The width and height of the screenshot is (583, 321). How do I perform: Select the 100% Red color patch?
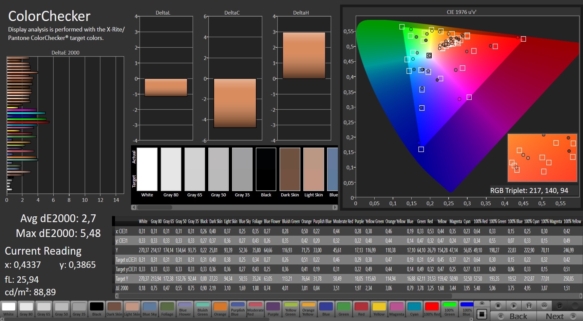[x=432, y=309]
